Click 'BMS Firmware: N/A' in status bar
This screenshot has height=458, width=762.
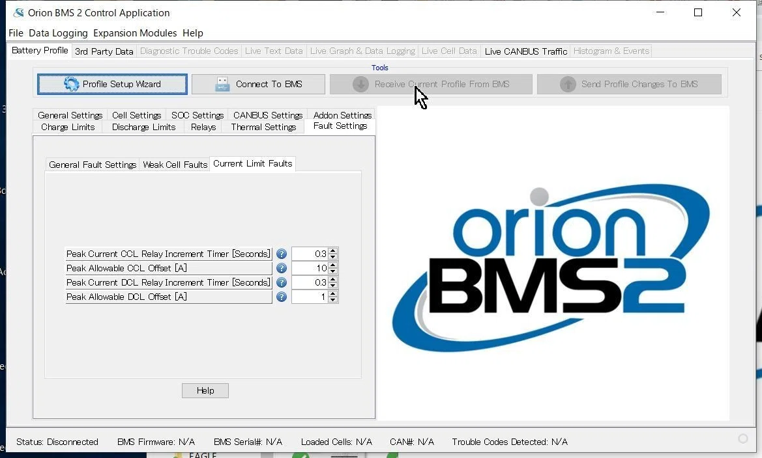(x=156, y=442)
